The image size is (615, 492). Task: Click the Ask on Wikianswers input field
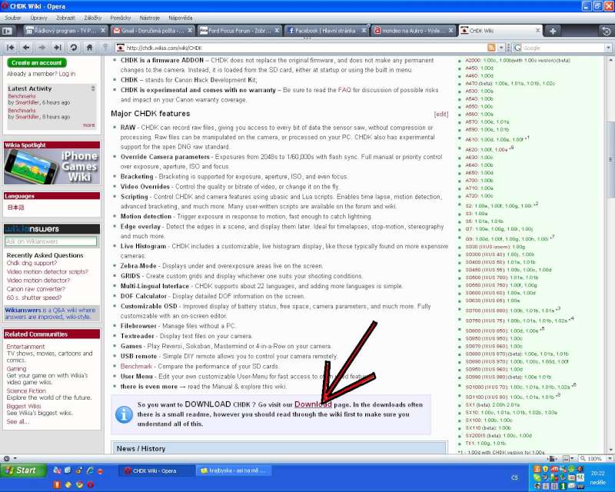pos(51,241)
